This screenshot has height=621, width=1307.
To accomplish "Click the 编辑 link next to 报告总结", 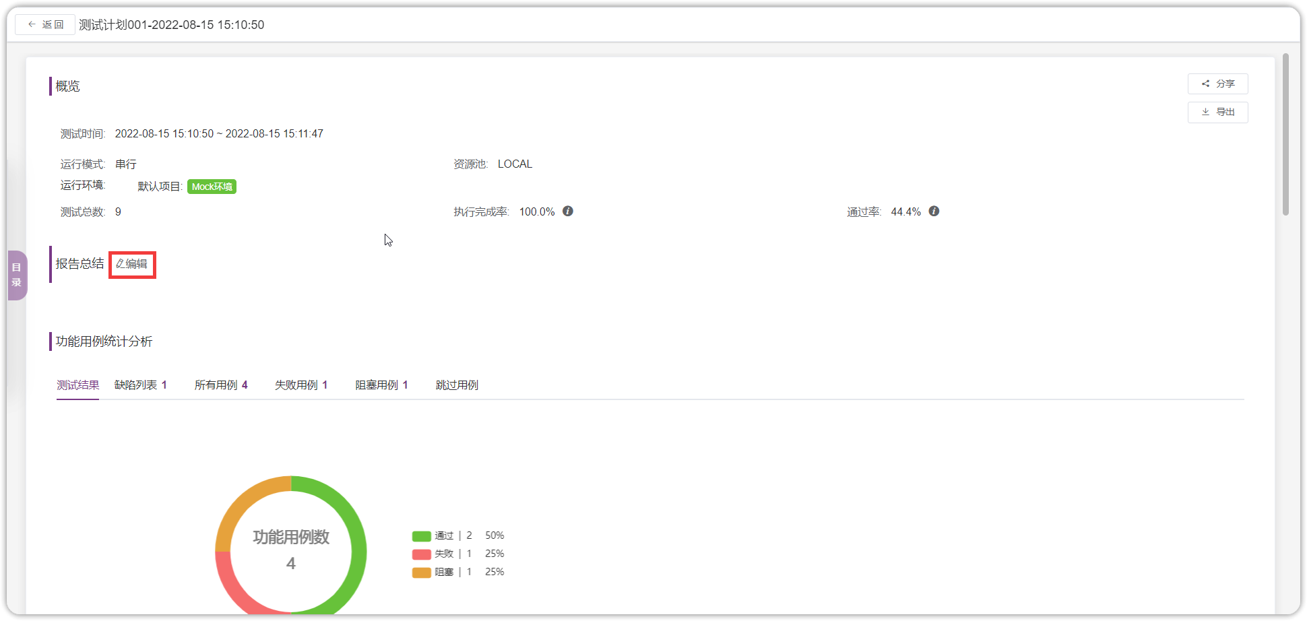I will (132, 264).
